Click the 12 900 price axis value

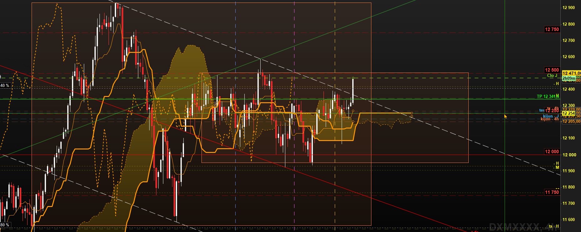point(568,8)
